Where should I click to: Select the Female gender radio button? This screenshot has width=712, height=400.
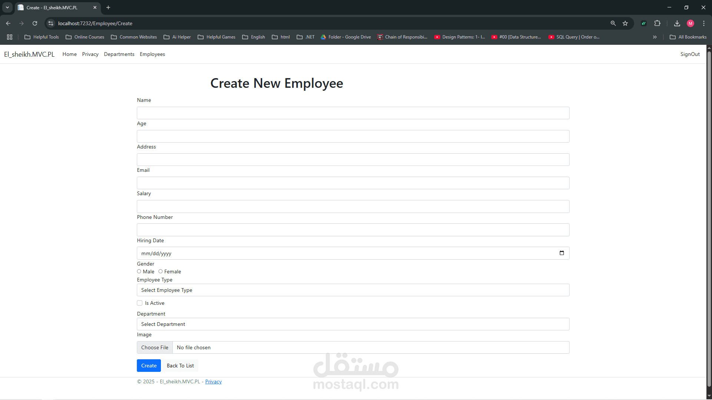tap(161, 271)
